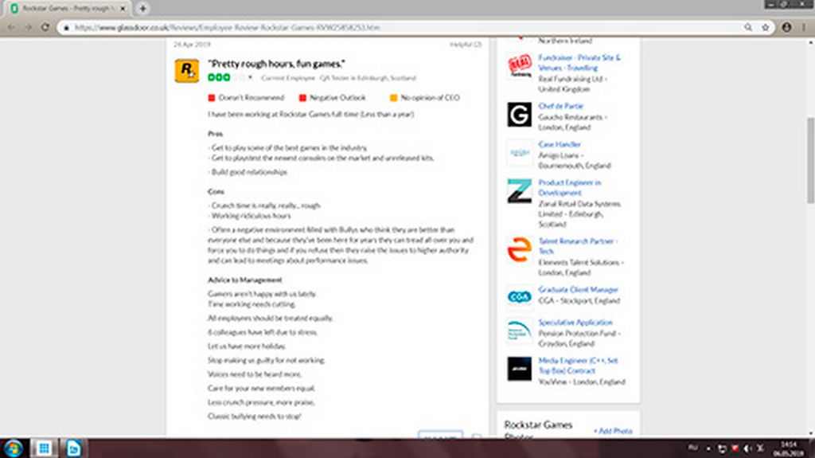The height and width of the screenshot is (458, 815).
Task: Click the Elements Talent Solutions logo
Action: [x=519, y=249]
